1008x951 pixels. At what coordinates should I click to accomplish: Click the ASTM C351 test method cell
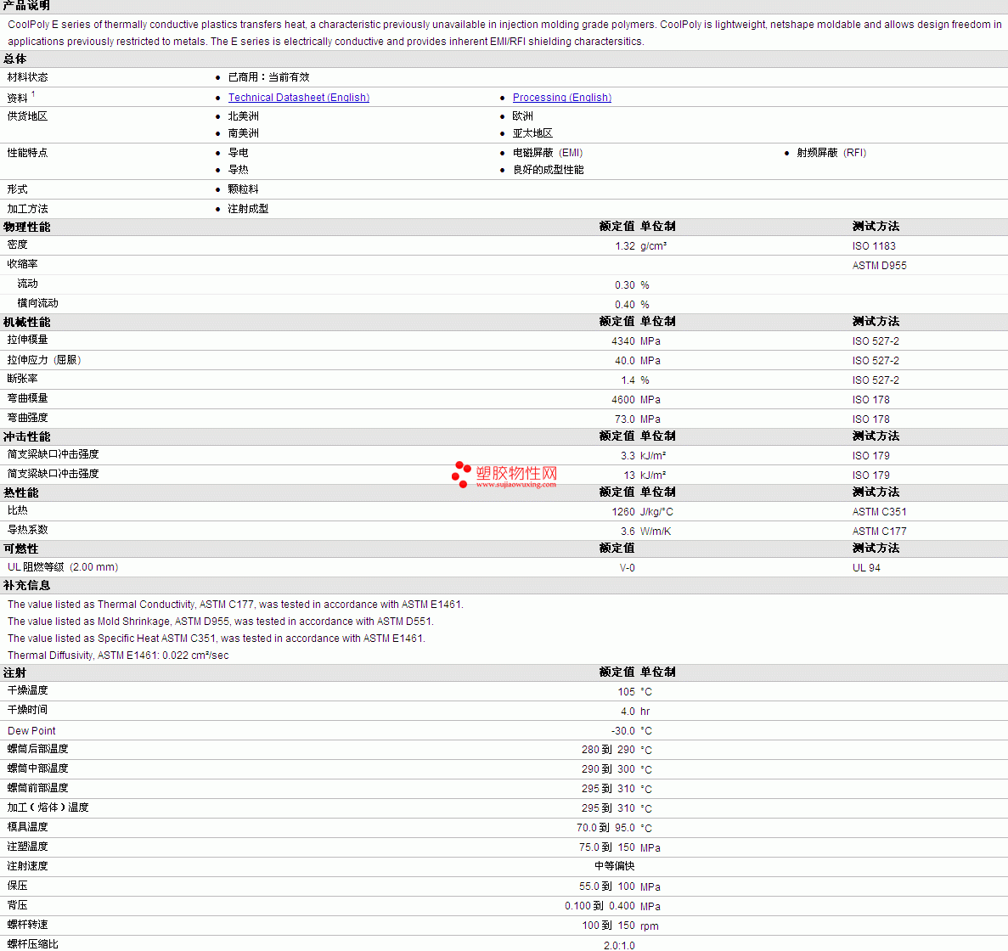[879, 512]
